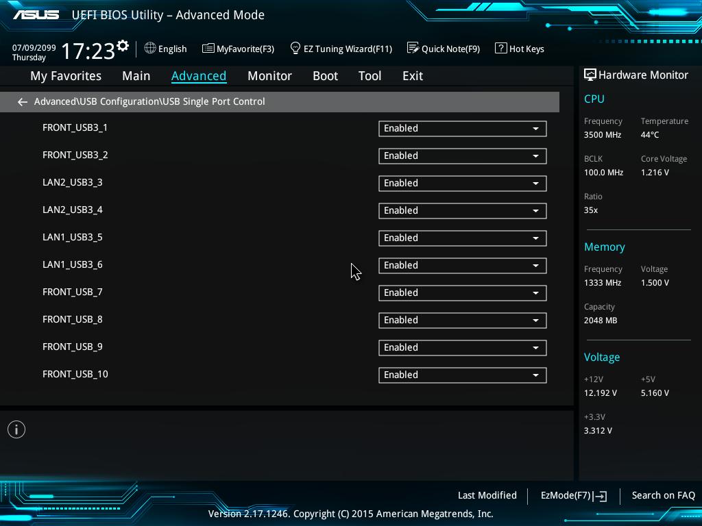Select the LAN2_USB3_4 label
The height and width of the screenshot is (526, 702).
pyautogui.click(x=72, y=210)
